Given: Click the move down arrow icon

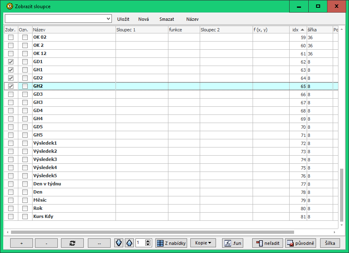Looking at the screenshot, I should 118,243.
